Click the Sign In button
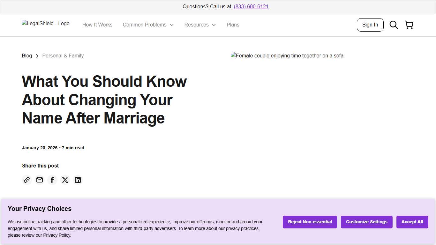Viewport: 436px width, 245px height. [x=370, y=25]
